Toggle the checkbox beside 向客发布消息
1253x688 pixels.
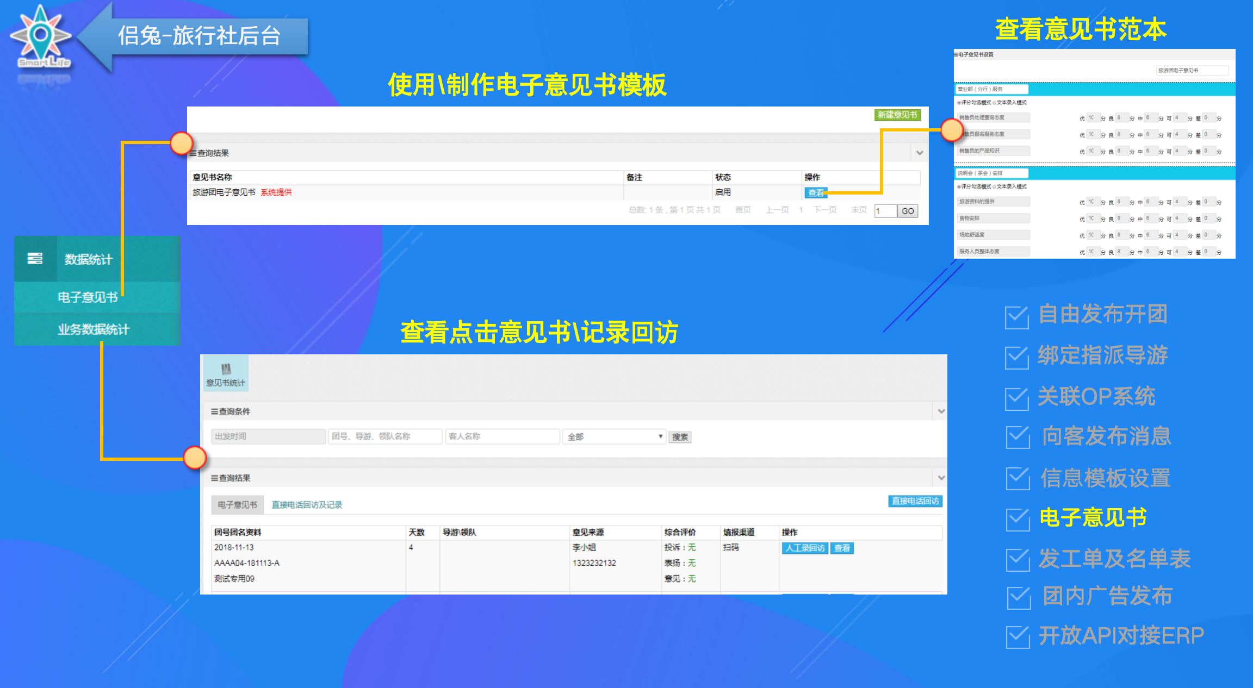pos(1018,437)
